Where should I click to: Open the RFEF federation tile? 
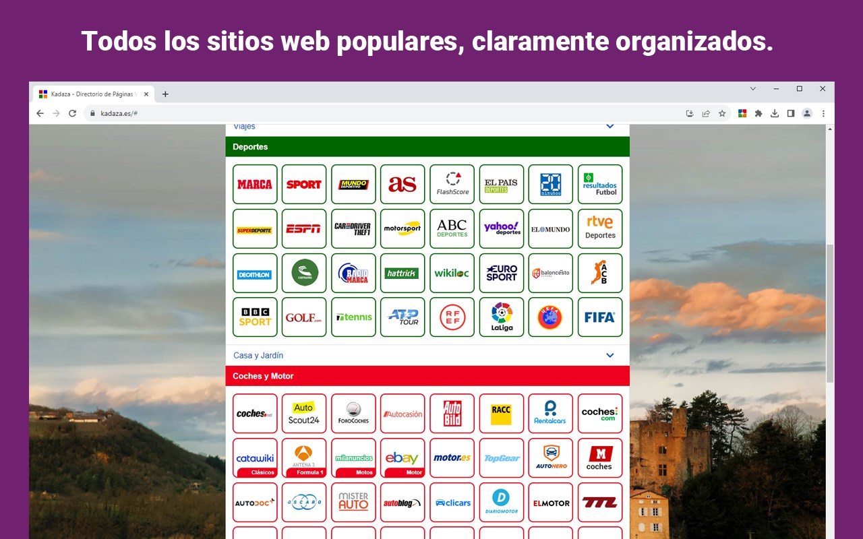452,317
